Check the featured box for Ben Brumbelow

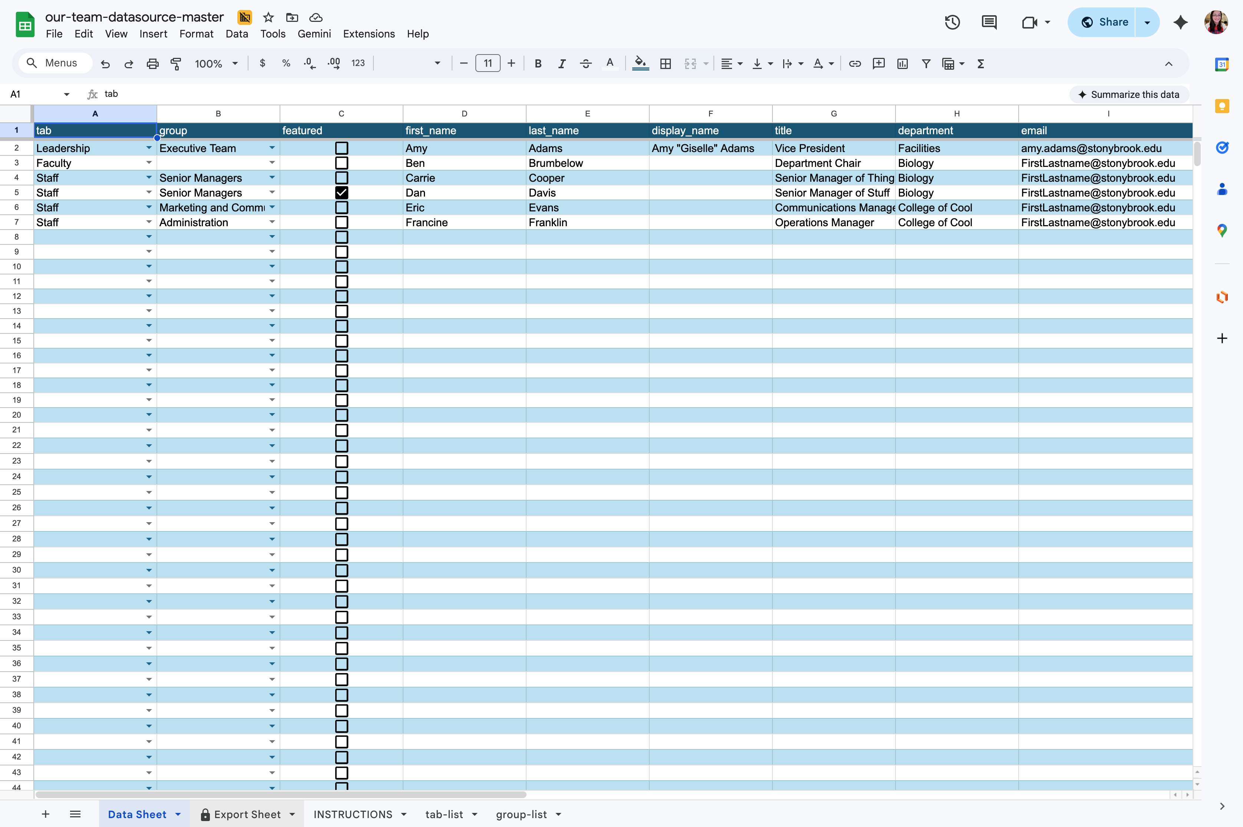click(x=342, y=163)
